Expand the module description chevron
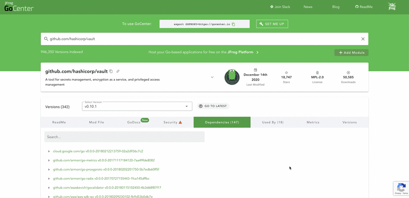This screenshot has height=198, width=409. pos(212,77)
